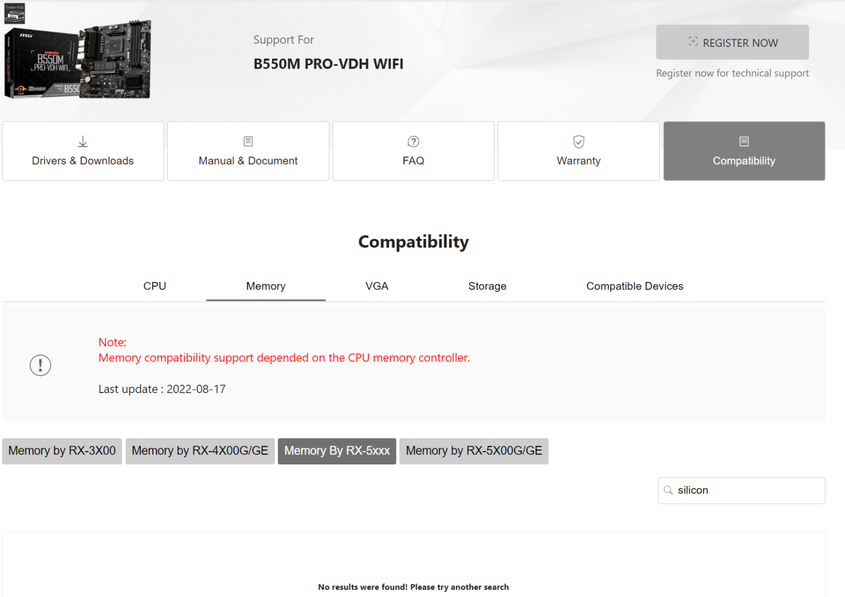
Task: Go to the FAQ section
Action: tap(413, 151)
